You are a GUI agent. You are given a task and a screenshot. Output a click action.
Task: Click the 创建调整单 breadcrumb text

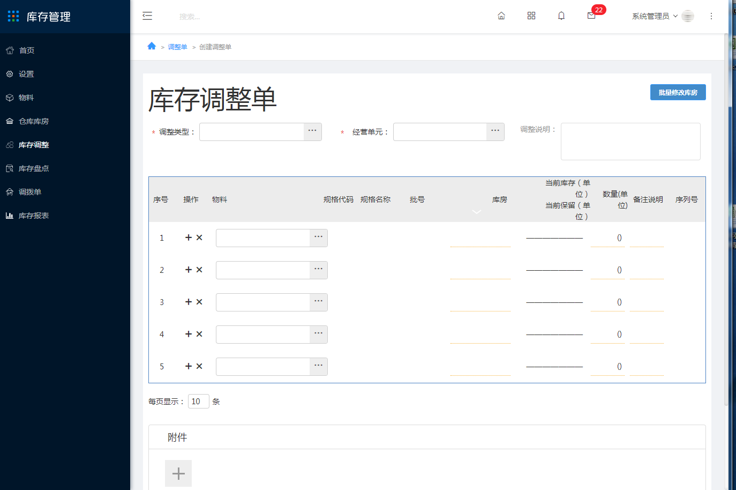pos(215,47)
